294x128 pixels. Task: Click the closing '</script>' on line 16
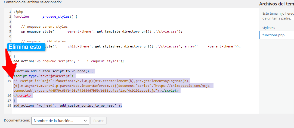pos(22,95)
